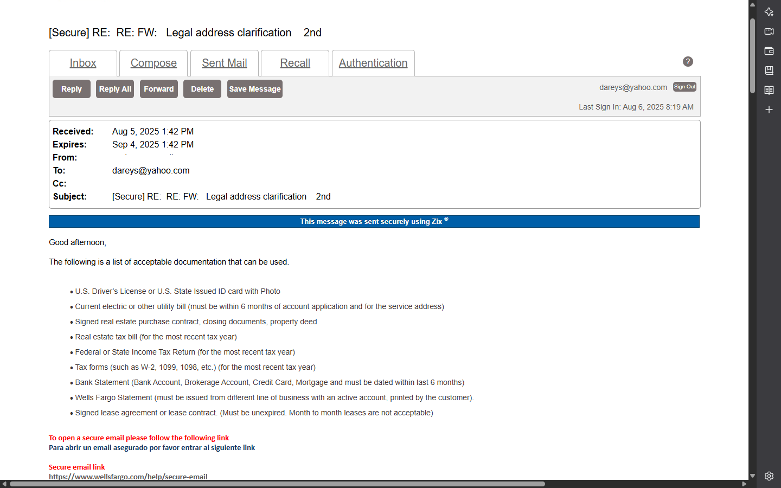Click the 'U.S. Driver's License' bullet item
Viewport: 781px width, 488px height.
click(x=177, y=291)
